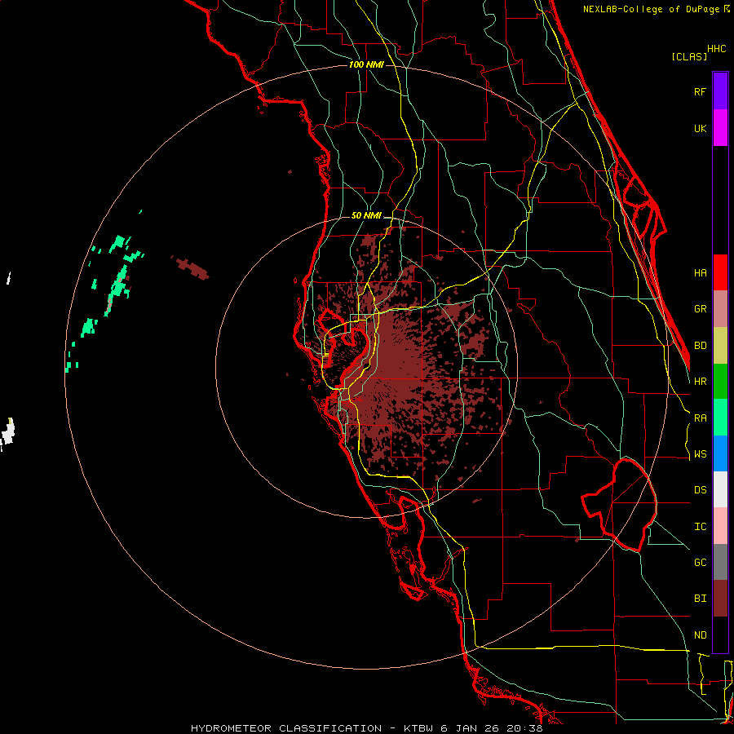Click the [CLAS] units label
Screen dimensions: 734x734
click(689, 56)
